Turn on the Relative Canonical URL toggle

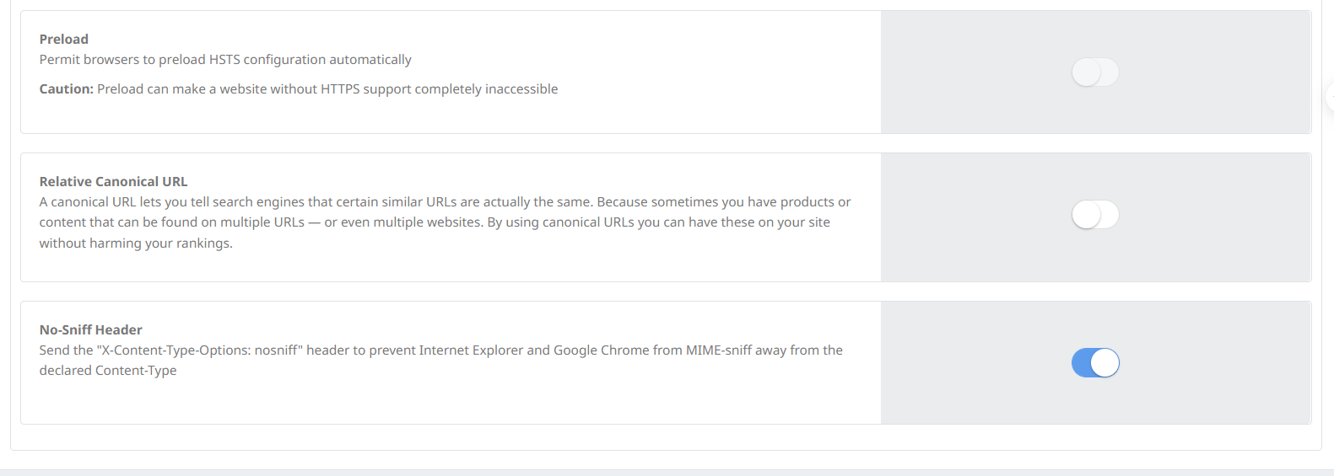[x=1094, y=215]
